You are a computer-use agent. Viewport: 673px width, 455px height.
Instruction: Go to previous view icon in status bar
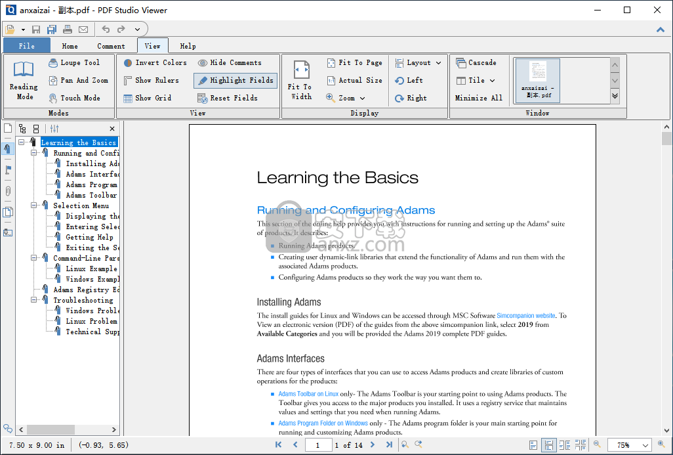point(404,444)
